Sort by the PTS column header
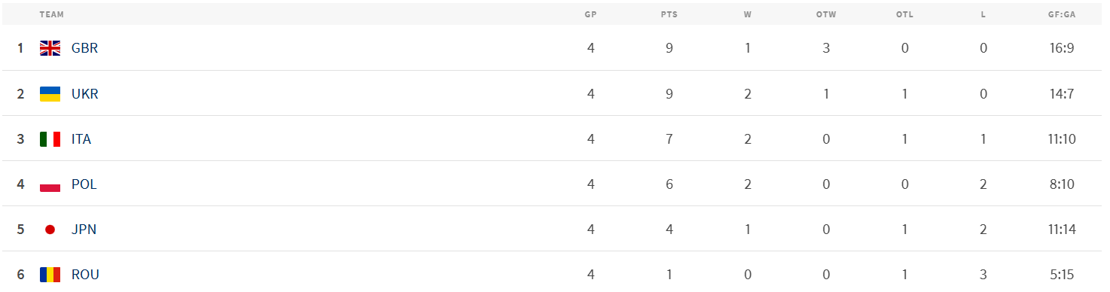 tap(669, 14)
